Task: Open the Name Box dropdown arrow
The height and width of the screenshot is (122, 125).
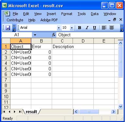Action: pyautogui.click(x=35, y=35)
